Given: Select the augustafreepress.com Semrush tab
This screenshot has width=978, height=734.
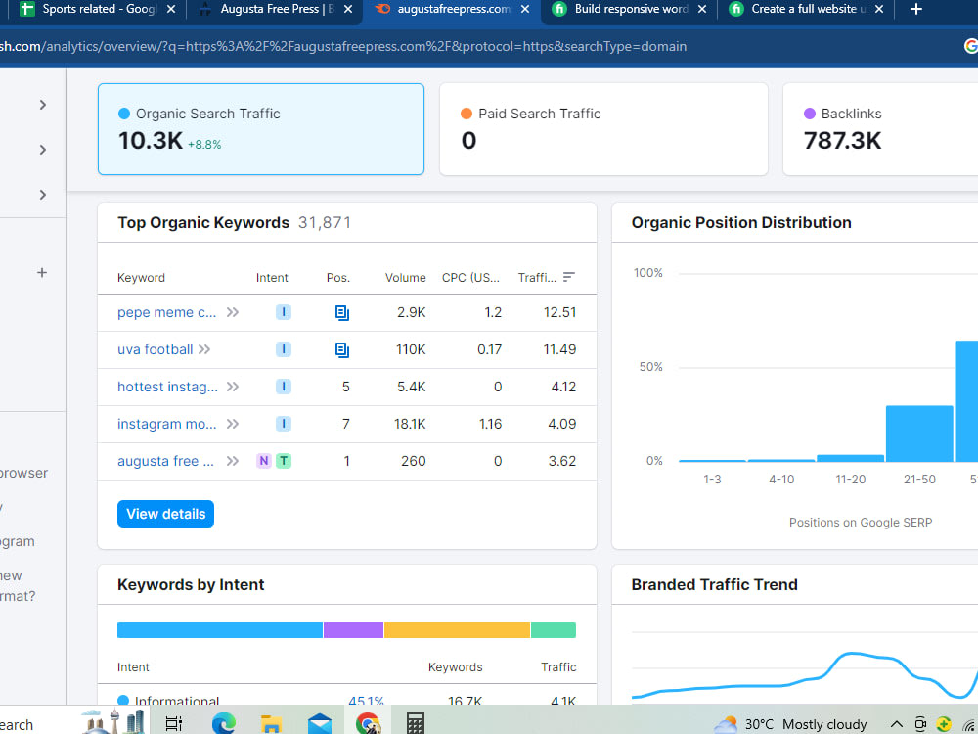Looking at the screenshot, I should [x=452, y=9].
